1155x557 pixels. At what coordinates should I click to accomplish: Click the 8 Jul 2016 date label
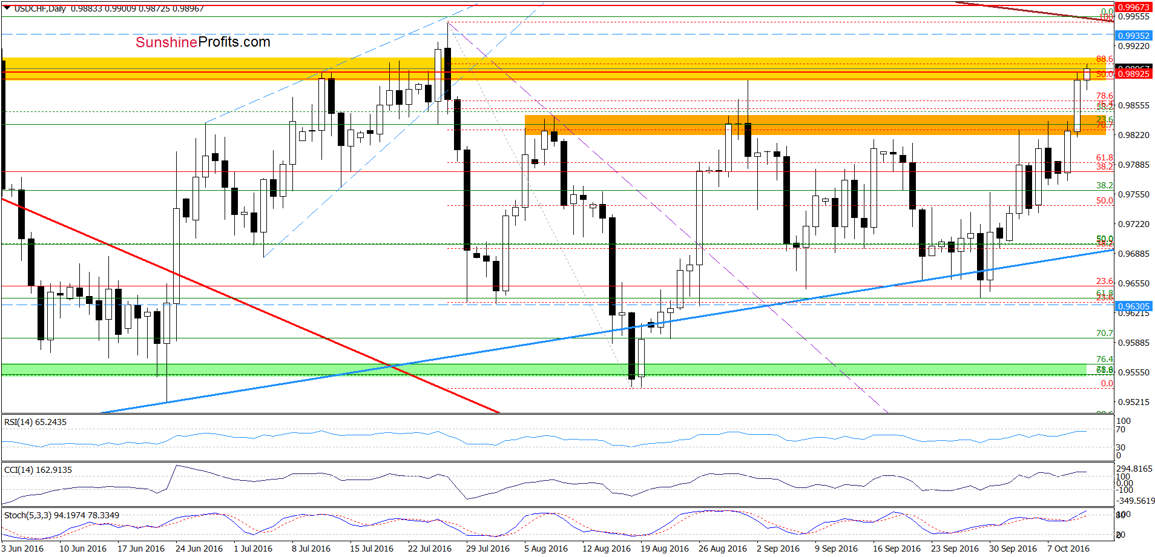pos(311,549)
